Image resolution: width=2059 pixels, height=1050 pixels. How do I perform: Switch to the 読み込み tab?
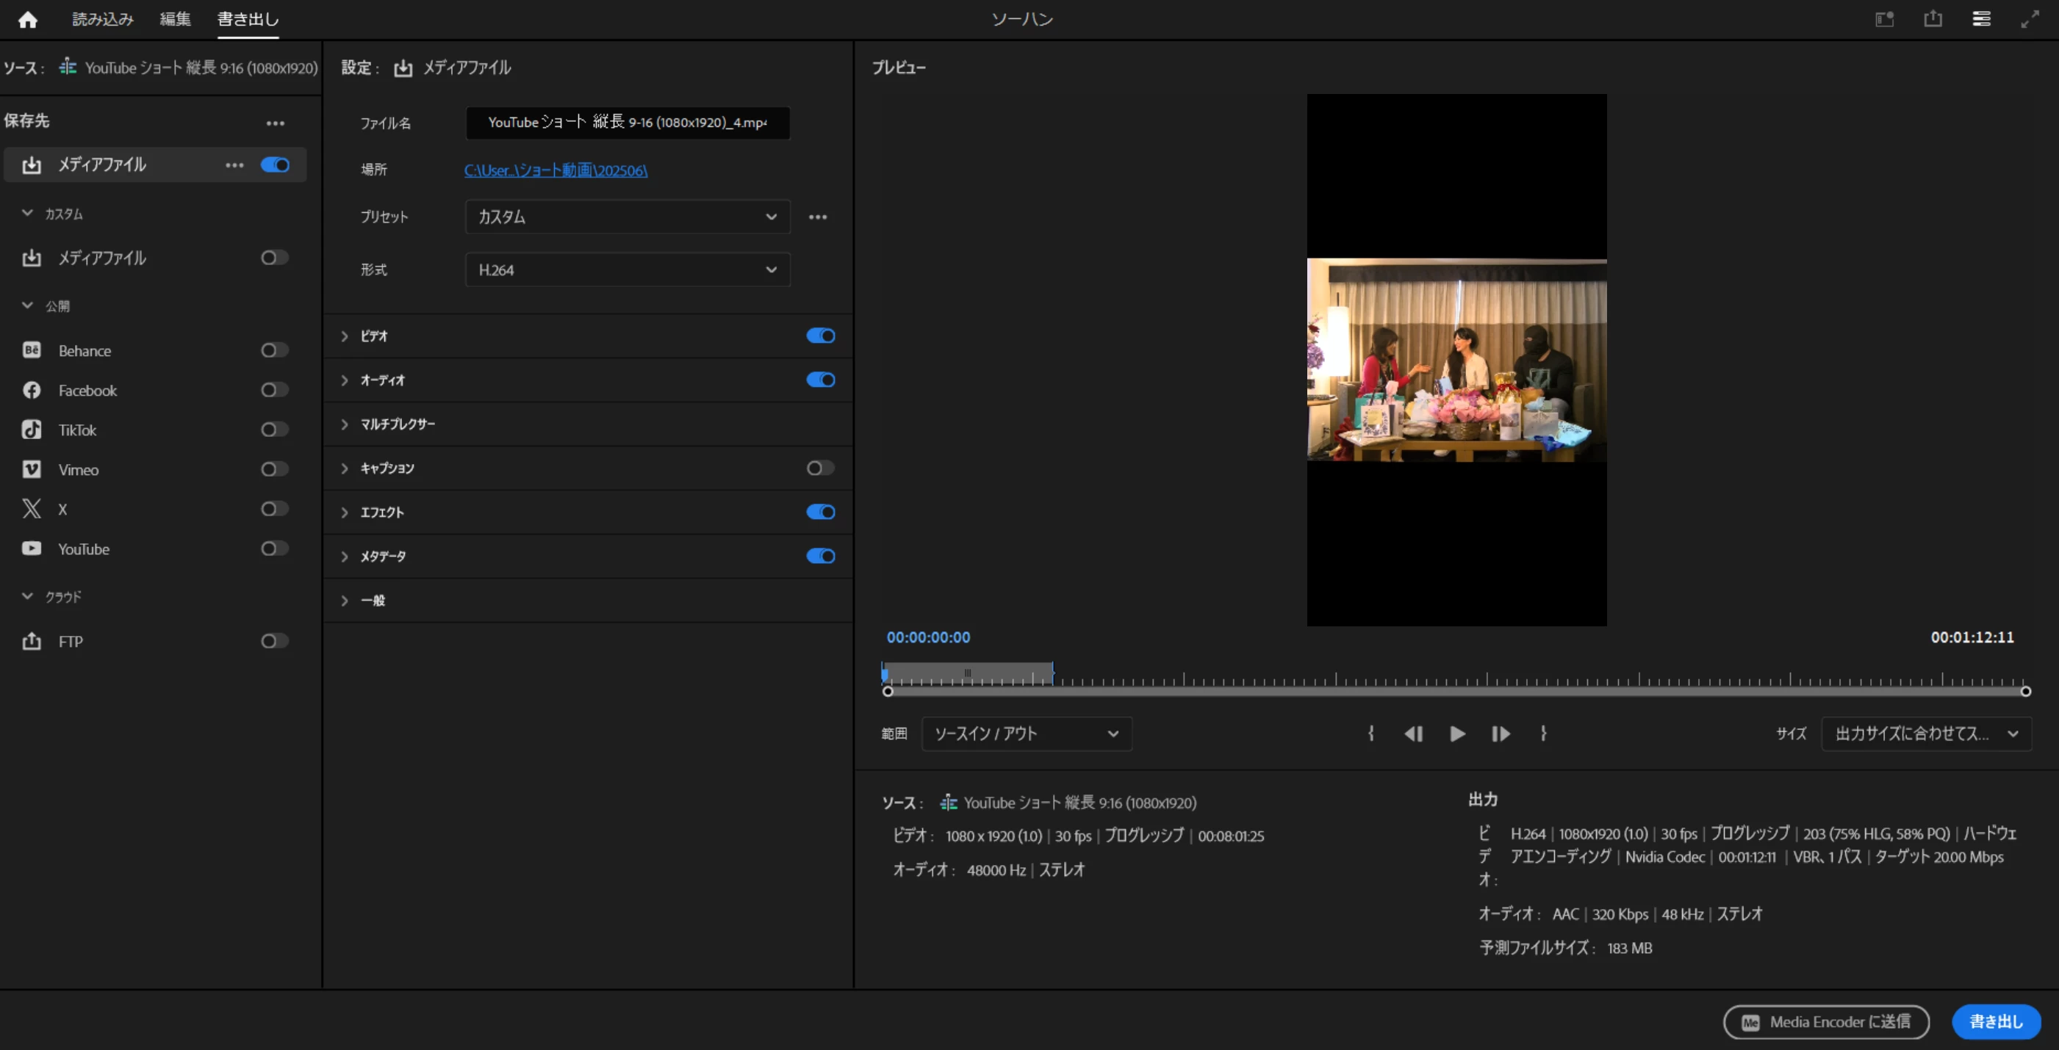click(x=103, y=19)
